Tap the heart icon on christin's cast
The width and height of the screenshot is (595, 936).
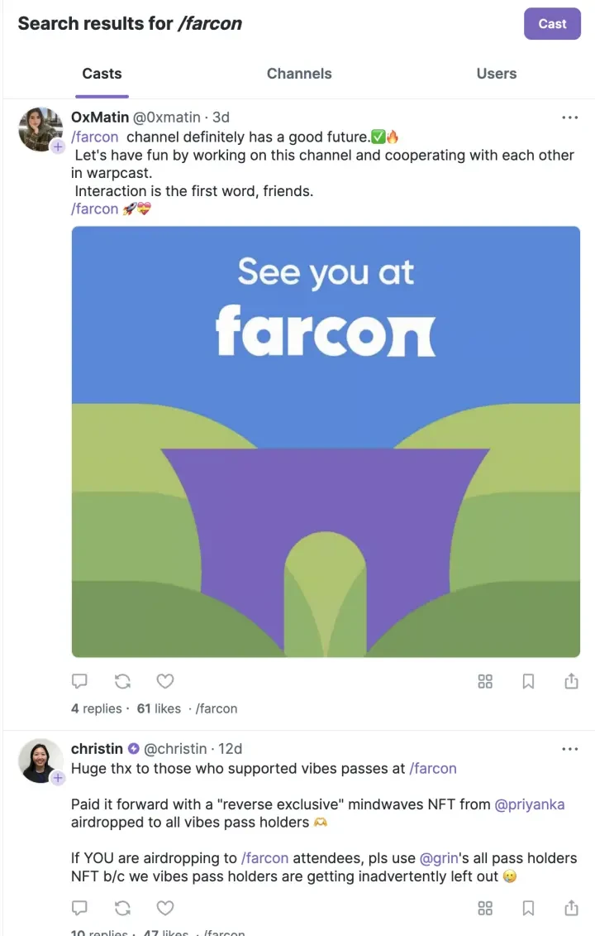[x=165, y=908]
